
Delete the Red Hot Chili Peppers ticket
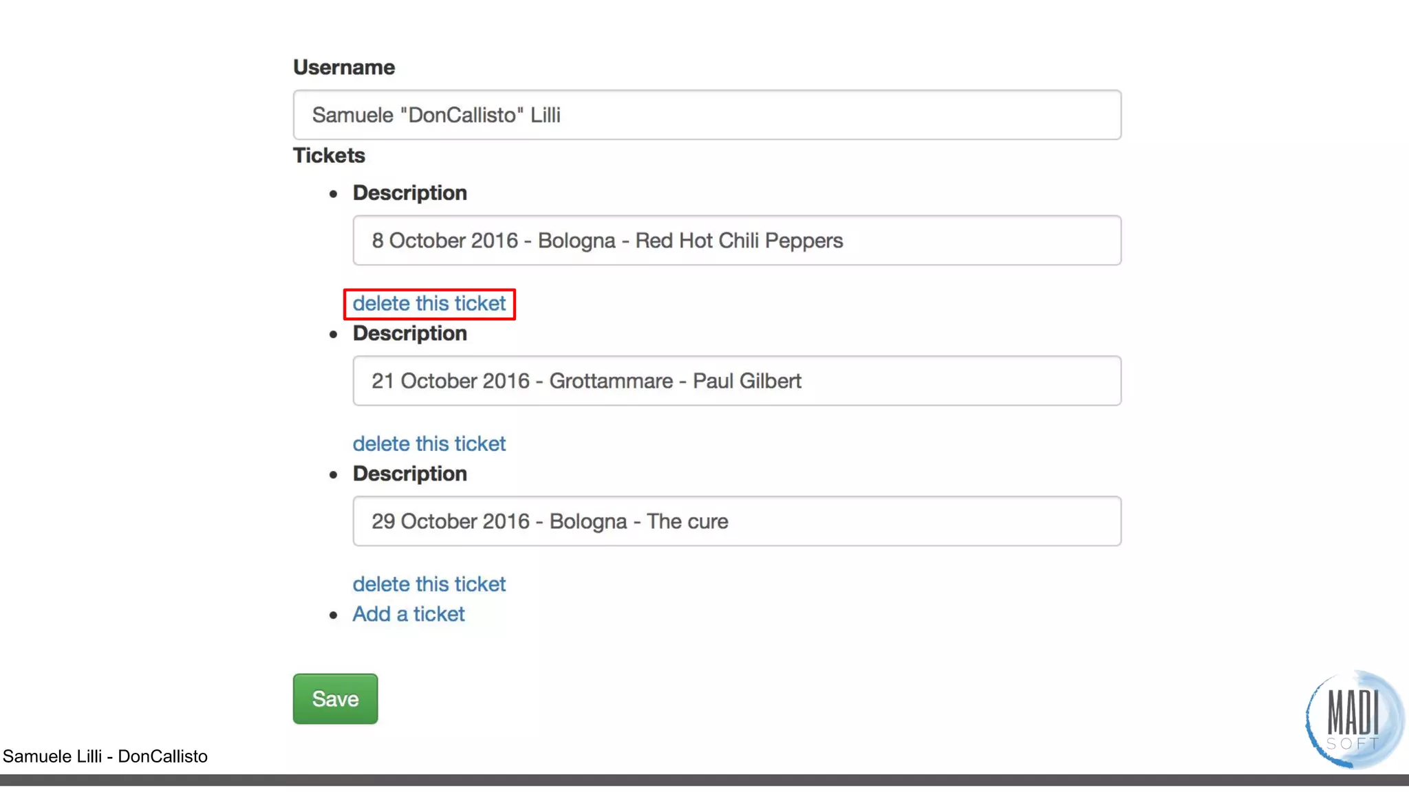point(429,303)
